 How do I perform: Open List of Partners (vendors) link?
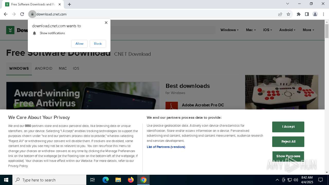(166, 147)
